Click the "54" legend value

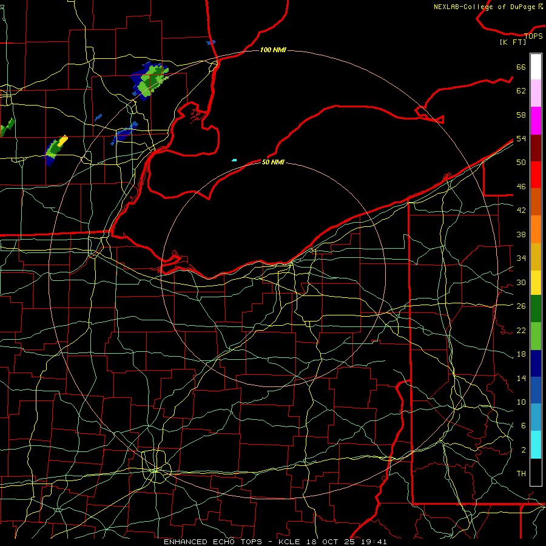pos(521,138)
